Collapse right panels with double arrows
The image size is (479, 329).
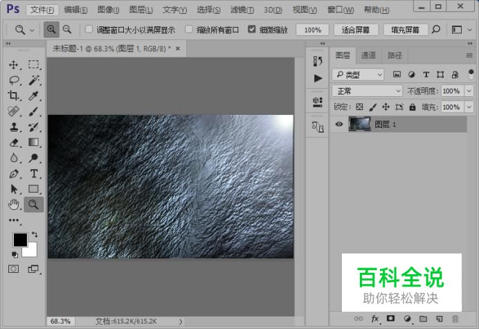470,44
